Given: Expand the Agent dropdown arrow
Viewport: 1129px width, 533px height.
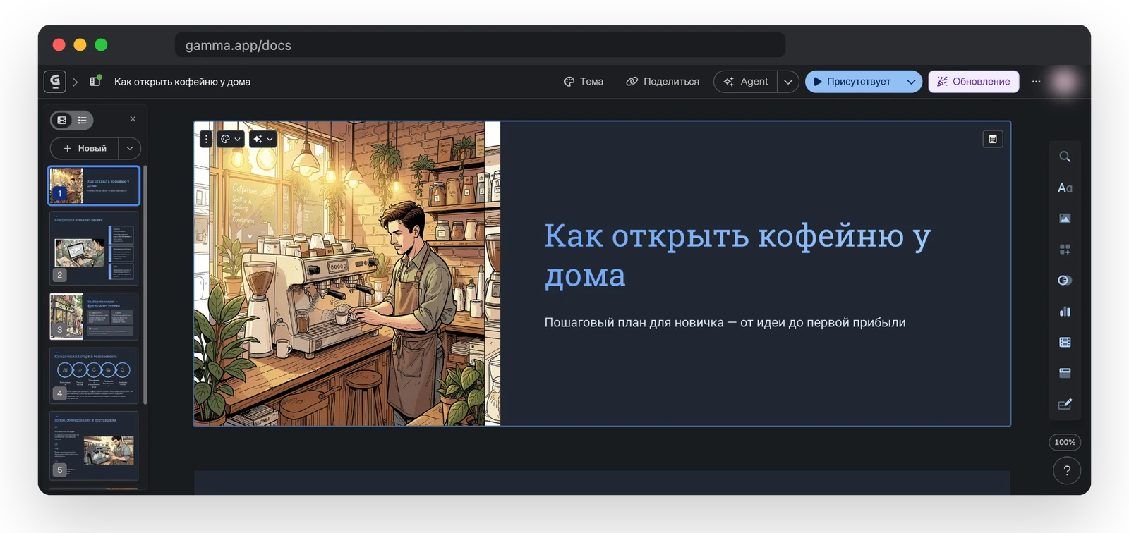Looking at the screenshot, I should (788, 82).
